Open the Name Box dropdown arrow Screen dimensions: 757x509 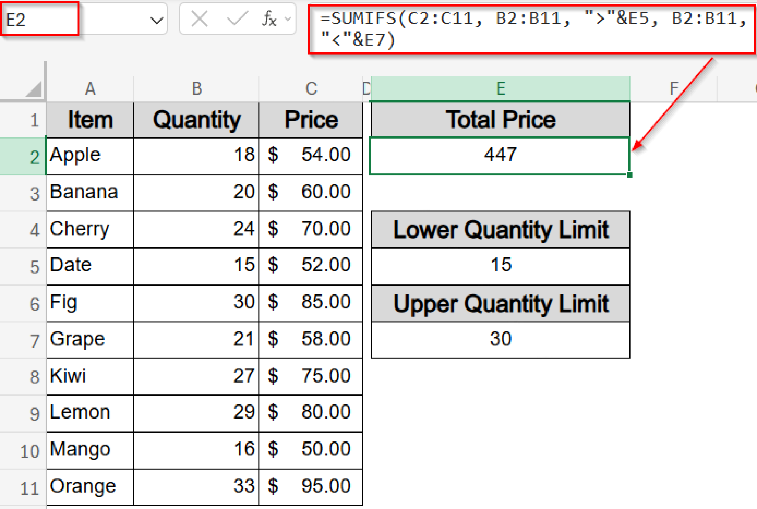click(157, 19)
